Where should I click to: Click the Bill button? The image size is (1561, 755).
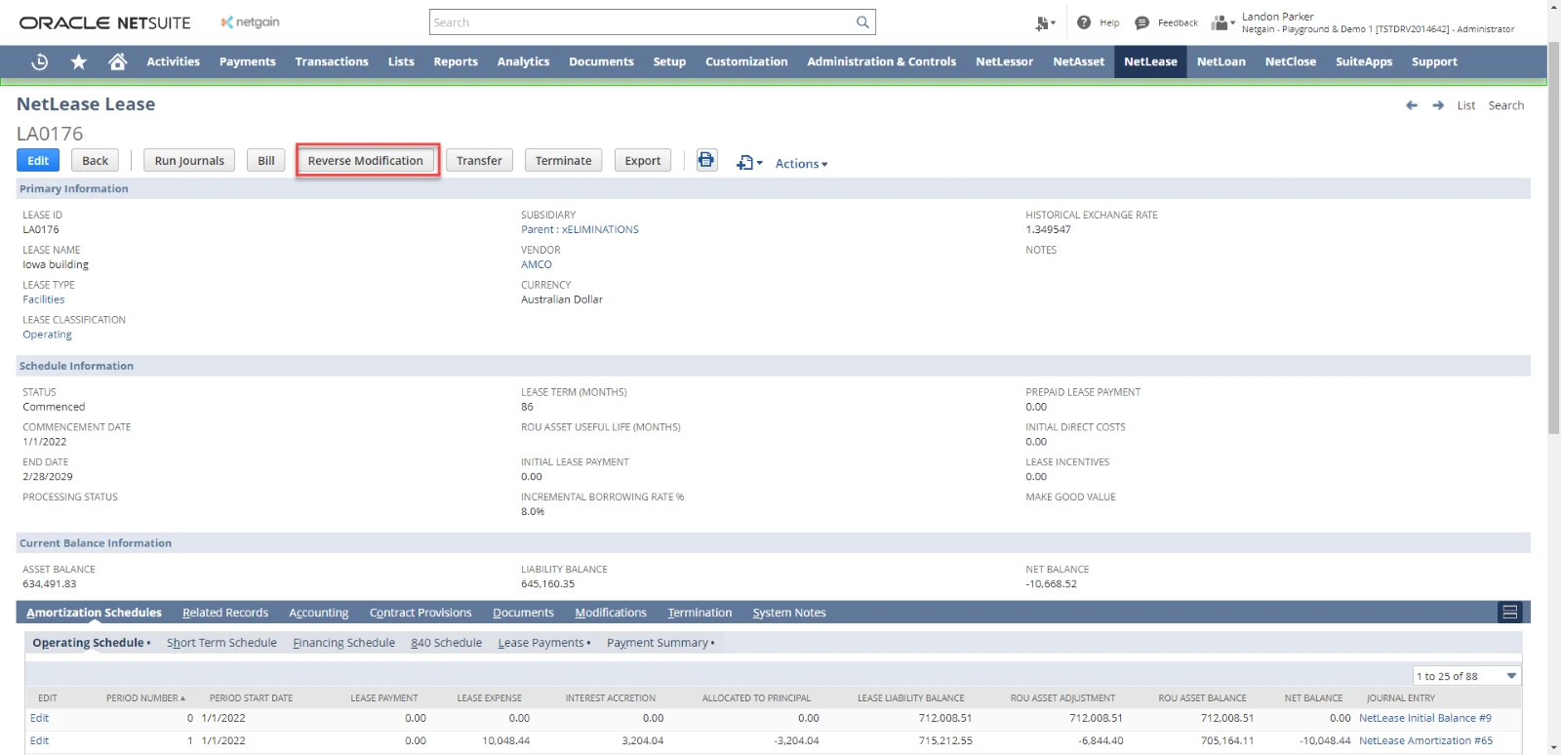[266, 161]
